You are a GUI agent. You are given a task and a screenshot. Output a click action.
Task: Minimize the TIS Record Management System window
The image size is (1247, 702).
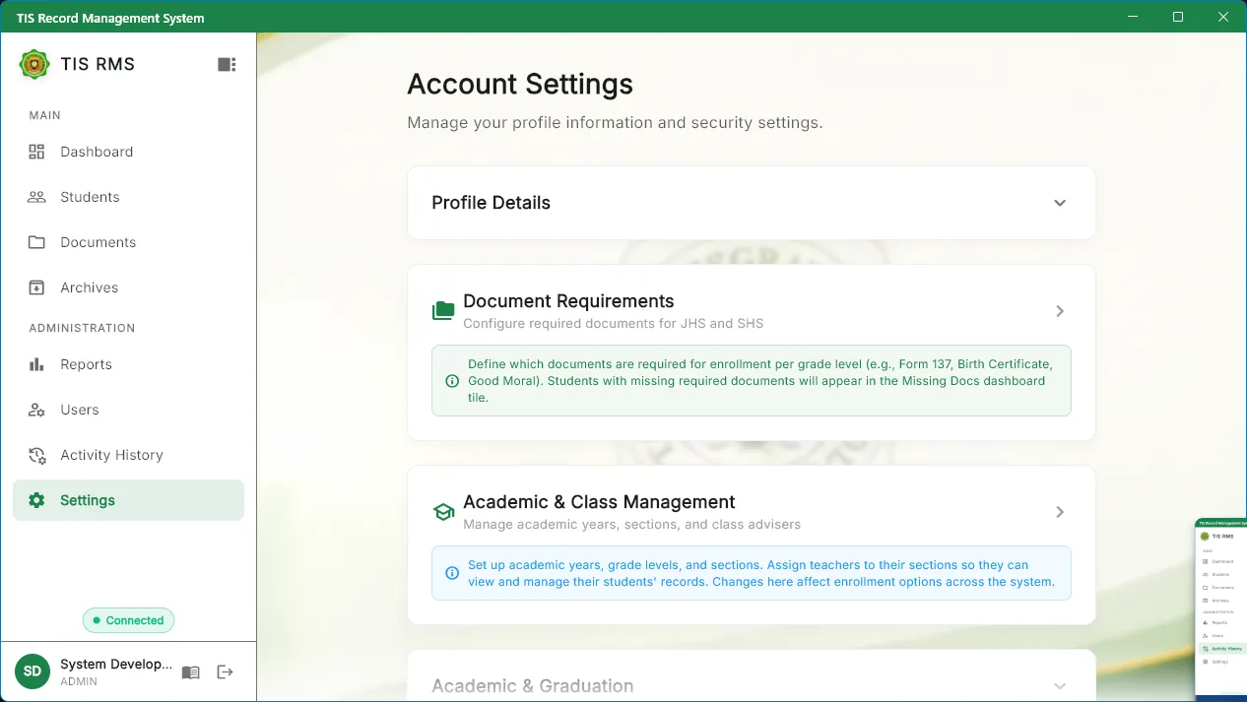click(1134, 17)
